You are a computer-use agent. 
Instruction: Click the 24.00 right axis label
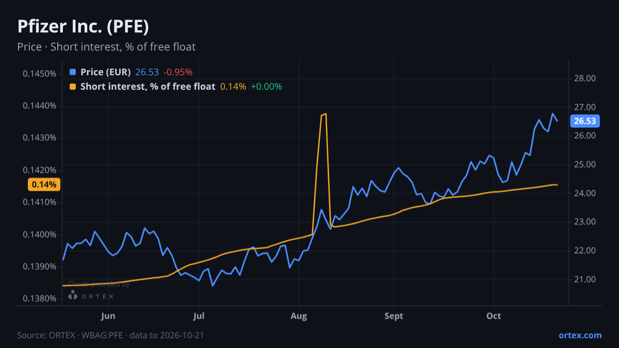[x=585, y=193]
